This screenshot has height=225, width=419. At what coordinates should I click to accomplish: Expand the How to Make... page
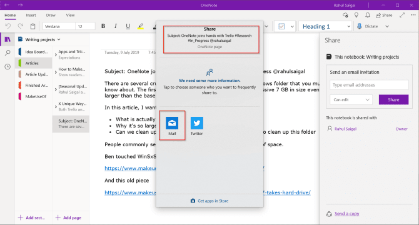(56, 72)
